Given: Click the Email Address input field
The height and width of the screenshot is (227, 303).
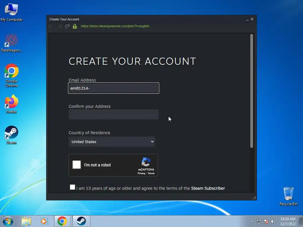Looking at the screenshot, I should tap(114, 88).
